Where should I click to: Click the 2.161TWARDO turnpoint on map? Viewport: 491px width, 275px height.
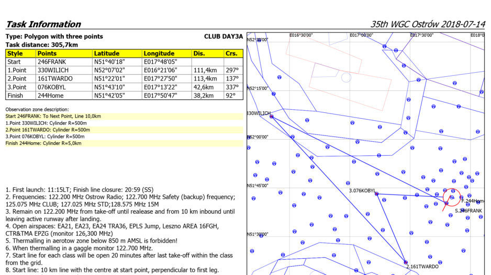(x=405, y=262)
